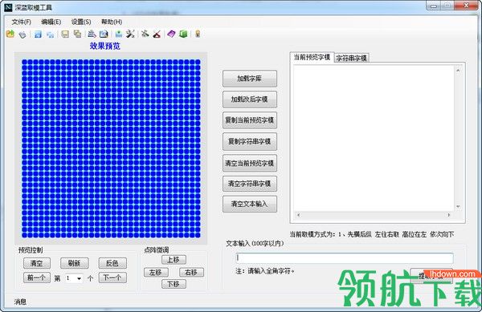Click the 反色 invert button

click(112, 263)
